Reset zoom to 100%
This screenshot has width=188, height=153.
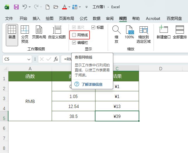coord(129,32)
